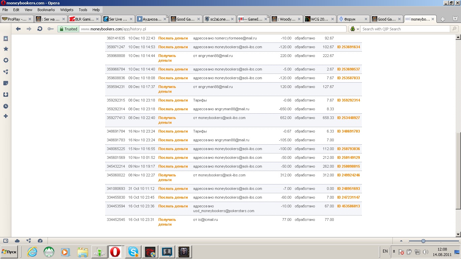Launch Internet Explorer from the taskbar
The width and height of the screenshot is (461, 259).
coord(32,252)
